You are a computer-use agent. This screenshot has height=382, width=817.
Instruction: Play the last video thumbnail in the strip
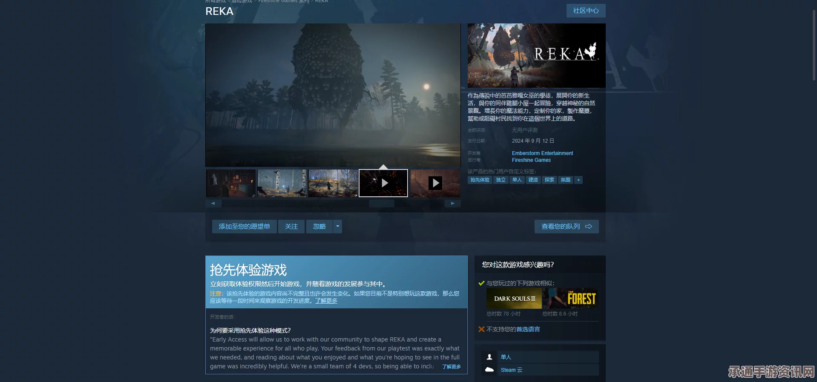coord(435,183)
